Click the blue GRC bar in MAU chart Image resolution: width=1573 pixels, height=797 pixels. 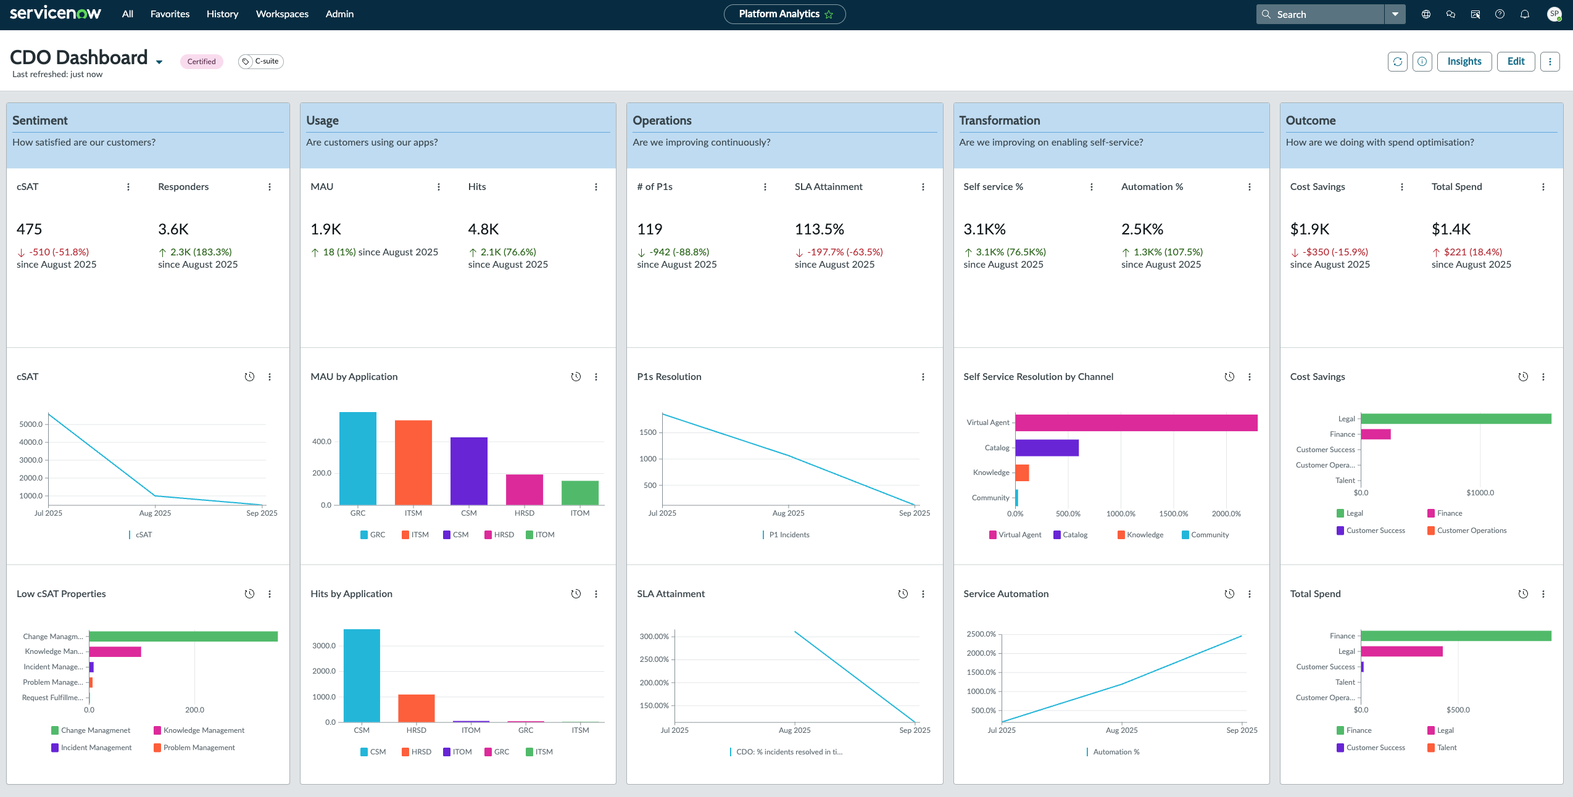coord(358,458)
